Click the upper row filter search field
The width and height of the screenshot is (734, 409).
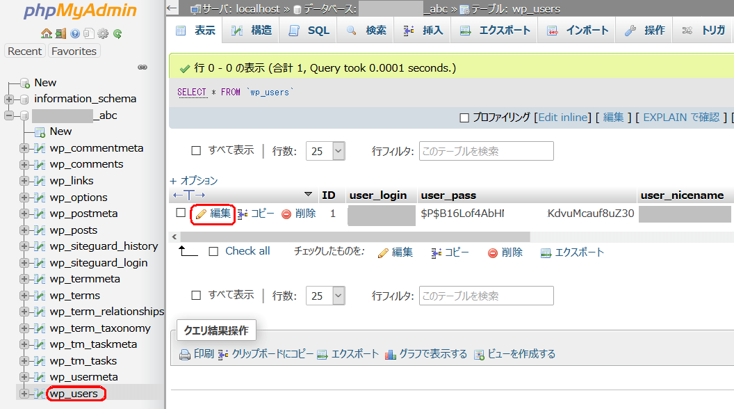[487, 151]
